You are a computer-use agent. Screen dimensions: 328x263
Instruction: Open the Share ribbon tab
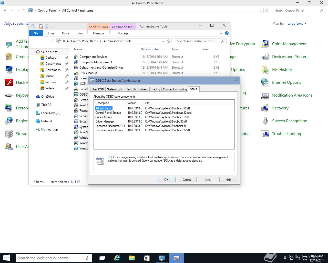coord(65,33)
